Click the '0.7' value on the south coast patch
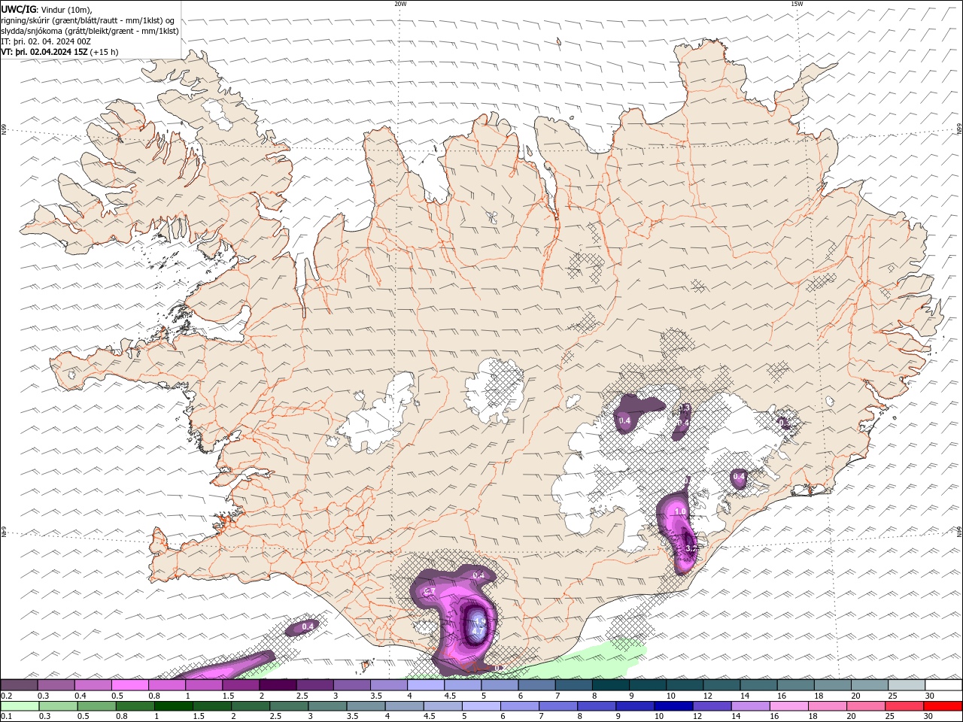 click(430, 593)
